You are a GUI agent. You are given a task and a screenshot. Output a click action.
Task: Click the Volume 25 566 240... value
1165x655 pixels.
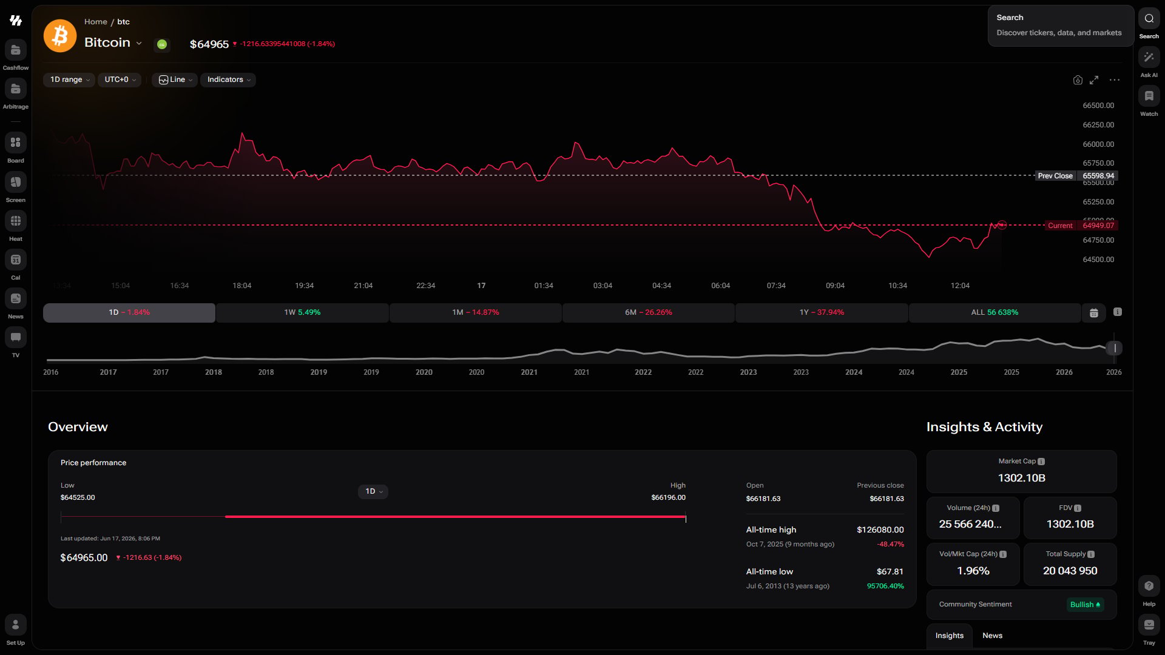click(970, 524)
